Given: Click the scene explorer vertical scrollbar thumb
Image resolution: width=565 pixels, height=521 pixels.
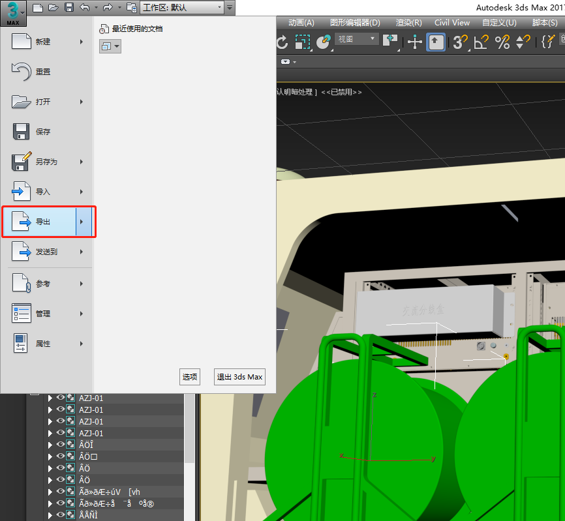Looking at the screenshot, I should click(x=190, y=428).
